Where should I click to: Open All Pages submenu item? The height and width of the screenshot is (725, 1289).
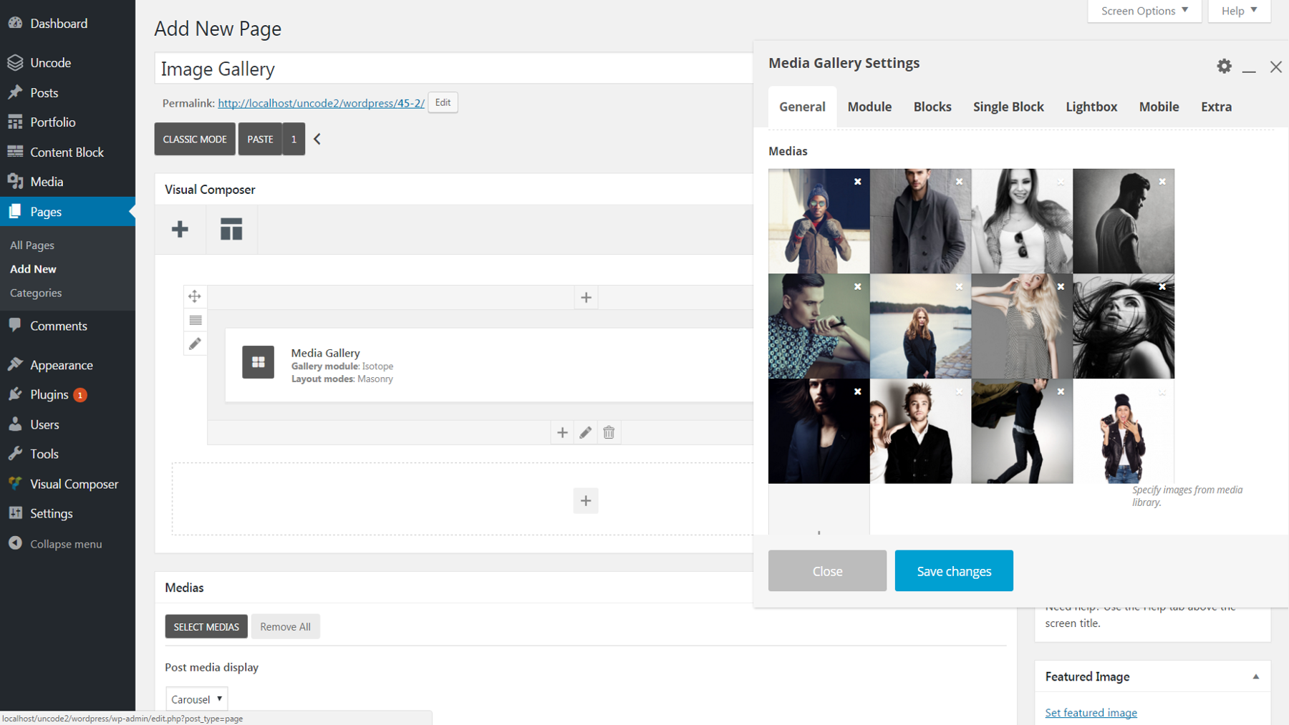click(x=32, y=245)
